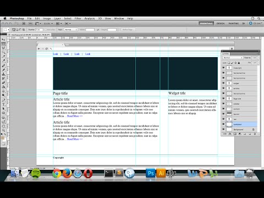Add layer mask icon in Layers panel

click(235, 134)
